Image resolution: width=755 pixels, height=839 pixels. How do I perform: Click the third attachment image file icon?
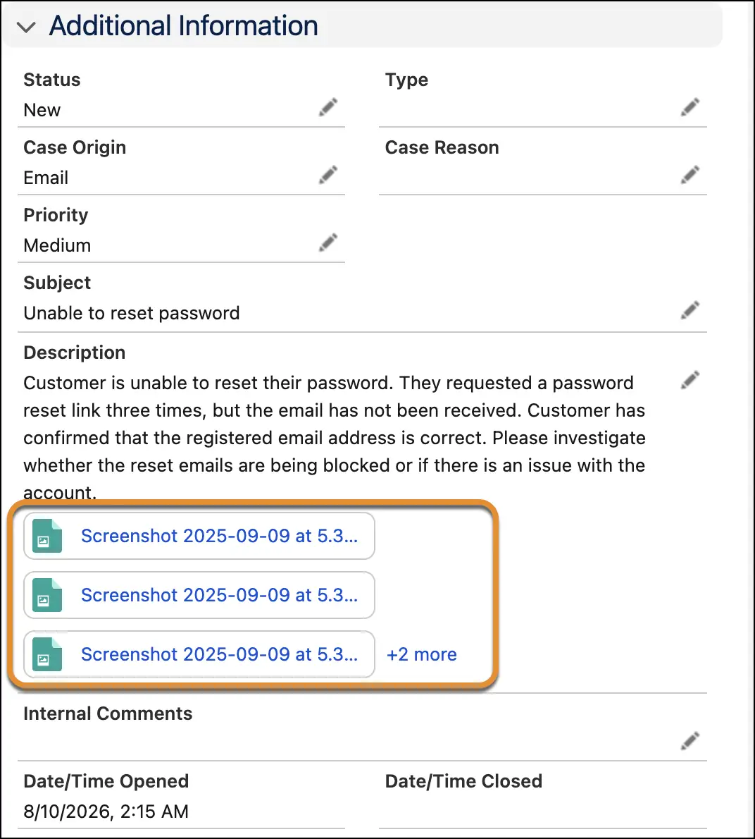[47, 654]
